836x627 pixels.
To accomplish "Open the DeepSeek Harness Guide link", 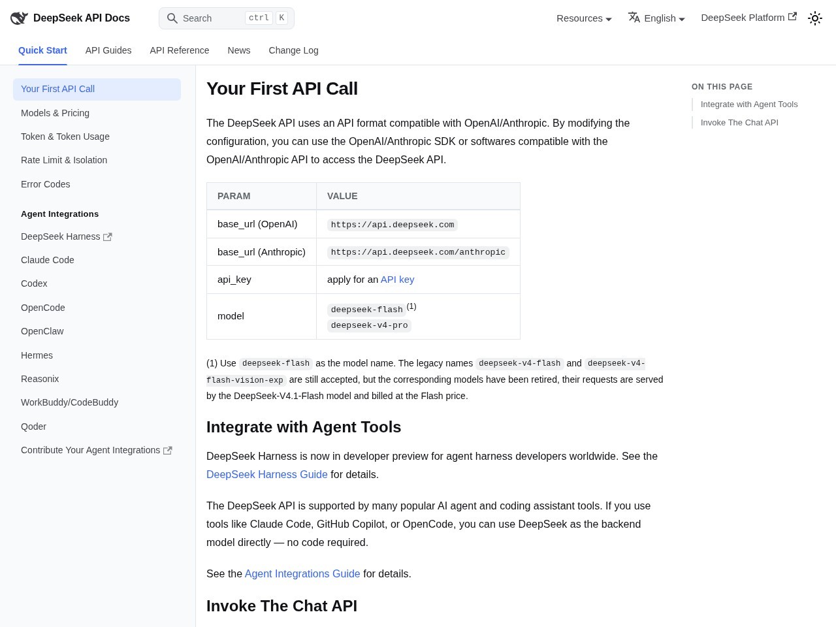I will 267,475.
